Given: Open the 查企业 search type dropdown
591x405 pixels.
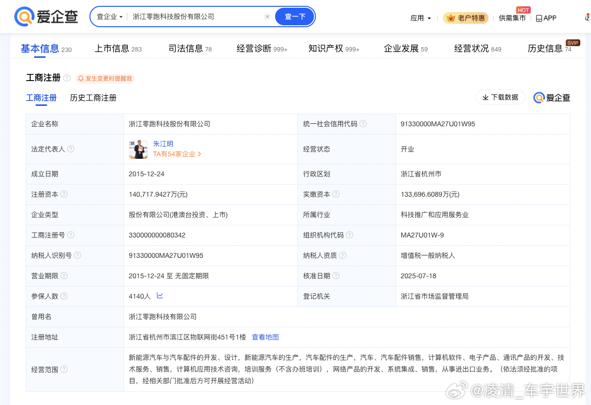Looking at the screenshot, I should (110, 17).
